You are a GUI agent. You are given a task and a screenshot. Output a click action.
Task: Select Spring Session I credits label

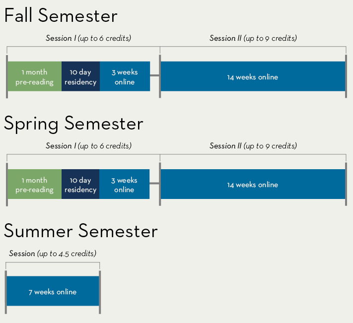tap(88, 146)
